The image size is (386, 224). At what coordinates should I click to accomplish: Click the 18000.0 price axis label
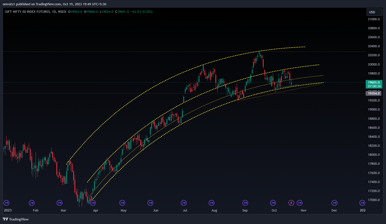point(374,155)
